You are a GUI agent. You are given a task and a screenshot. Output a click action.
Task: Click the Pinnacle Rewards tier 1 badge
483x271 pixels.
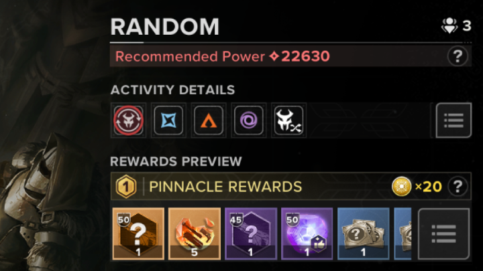126,187
